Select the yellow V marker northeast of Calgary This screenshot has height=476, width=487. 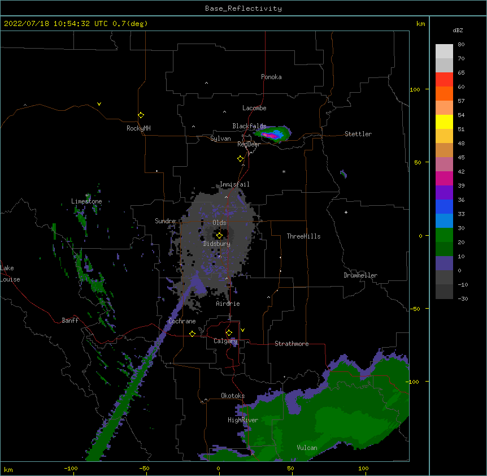(x=242, y=330)
